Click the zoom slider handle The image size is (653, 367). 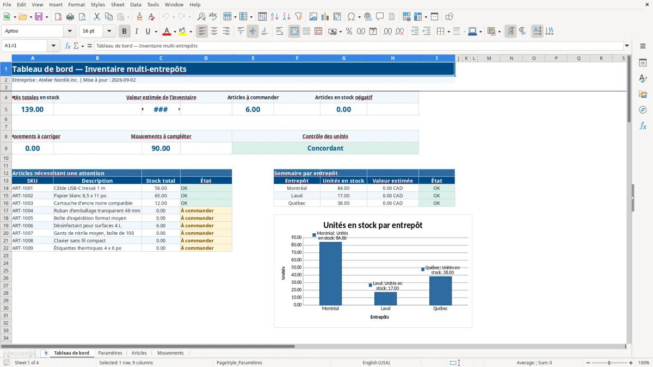(x=609, y=363)
